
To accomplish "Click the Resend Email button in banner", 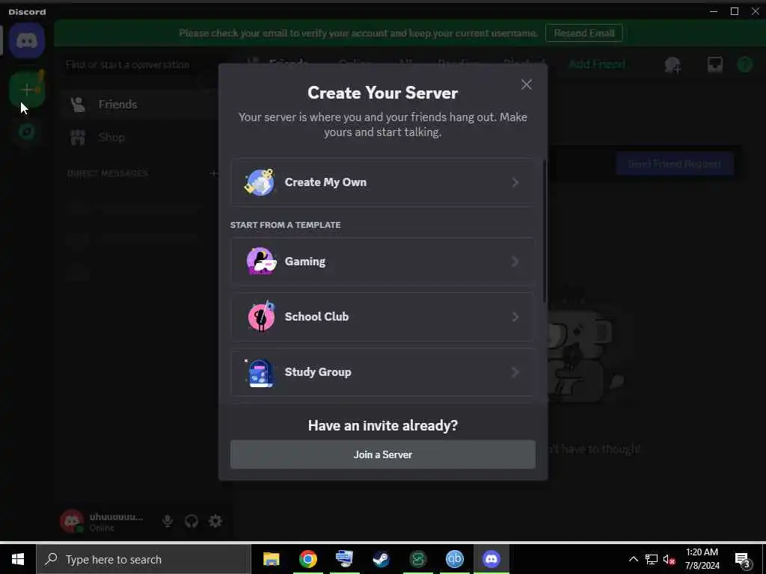I will pyautogui.click(x=583, y=33).
